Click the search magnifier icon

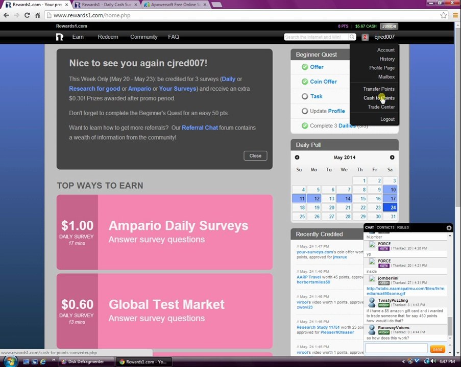coord(352,37)
